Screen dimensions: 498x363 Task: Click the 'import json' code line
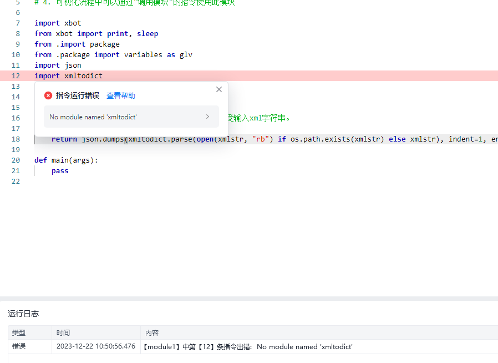58,65
